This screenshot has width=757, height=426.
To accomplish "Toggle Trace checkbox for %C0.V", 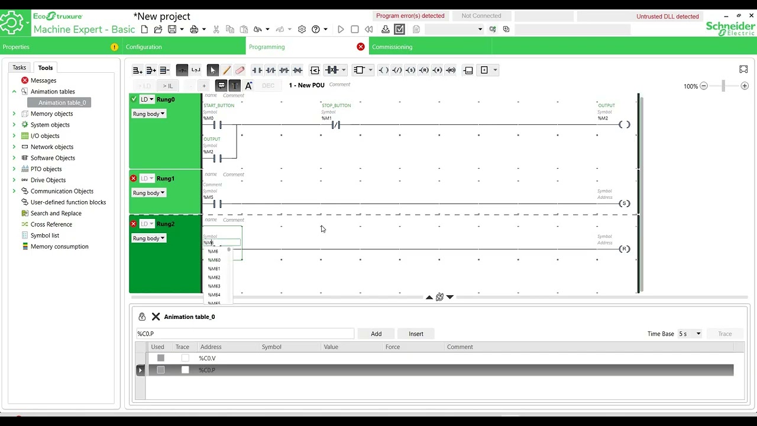I will pyautogui.click(x=185, y=358).
